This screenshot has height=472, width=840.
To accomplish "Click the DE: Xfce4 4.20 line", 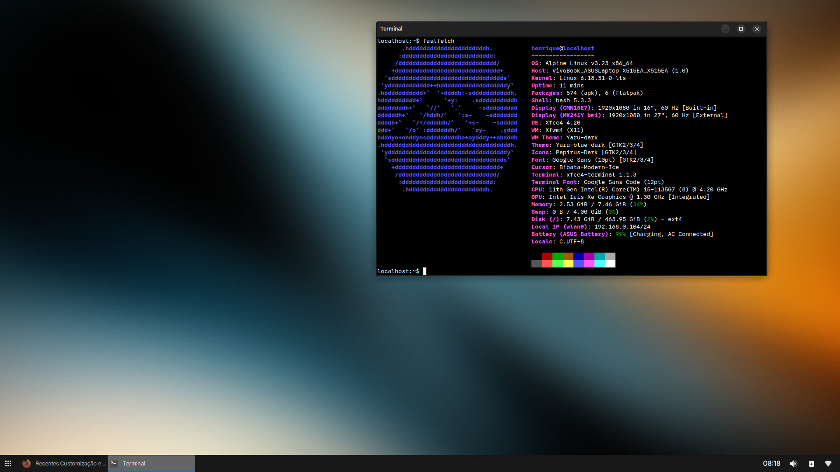I will (x=555, y=123).
